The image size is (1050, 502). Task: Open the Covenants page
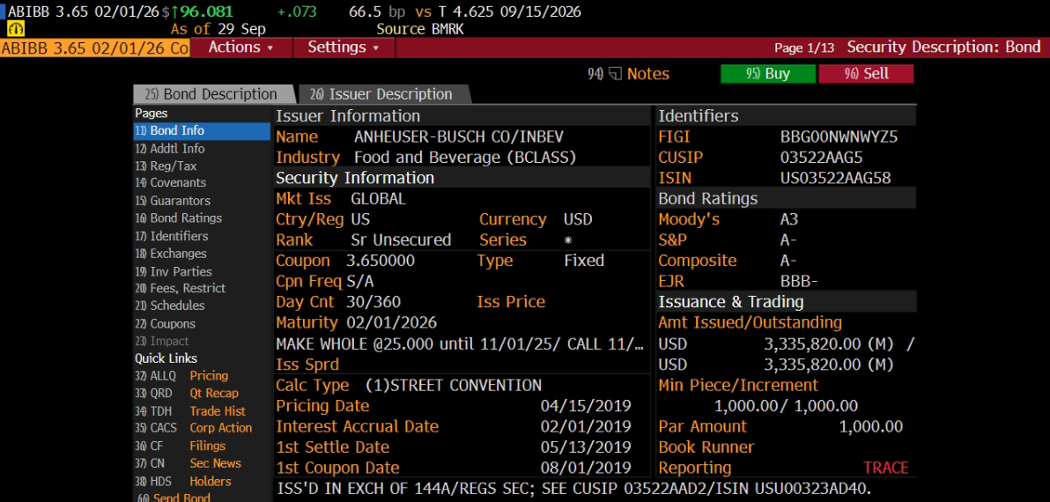(x=170, y=182)
